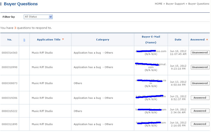Open the All Status filter dropdown
The image size is (211, 132).
point(38,17)
